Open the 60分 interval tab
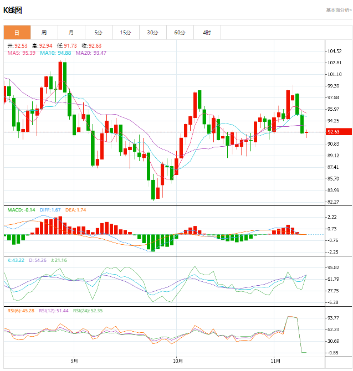The image size is (353, 371). [180, 33]
